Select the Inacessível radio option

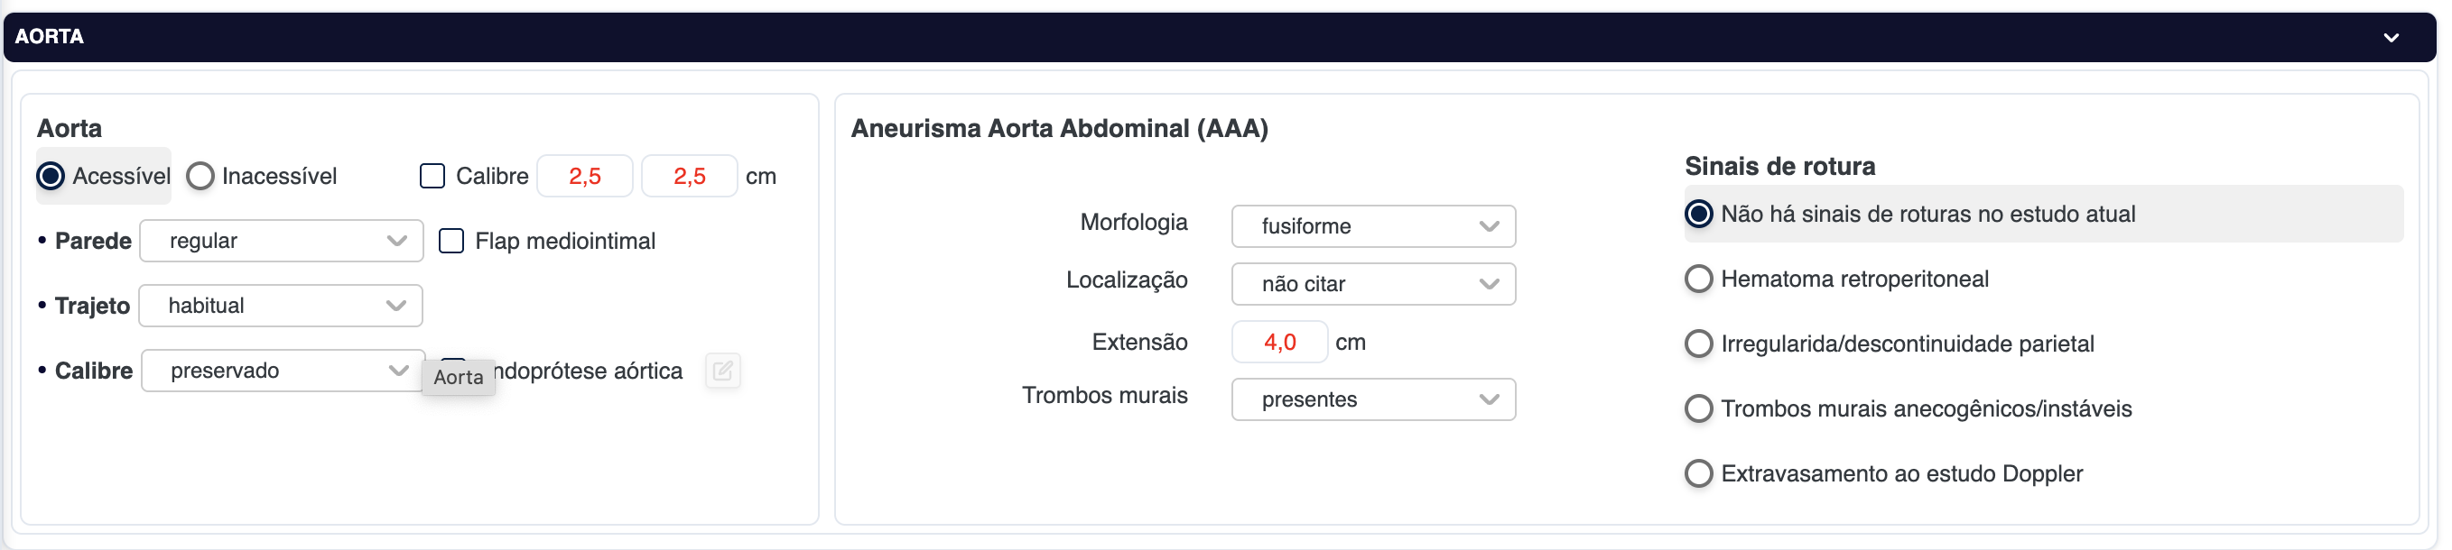(x=200, y=177)
